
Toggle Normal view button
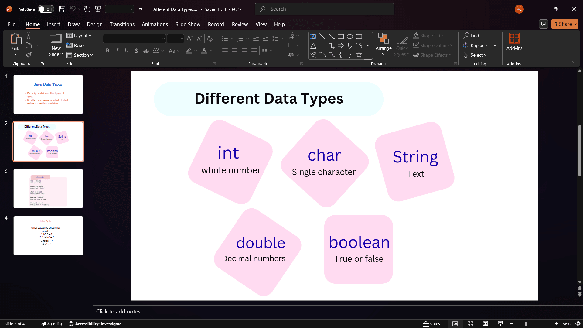(455, 324)
